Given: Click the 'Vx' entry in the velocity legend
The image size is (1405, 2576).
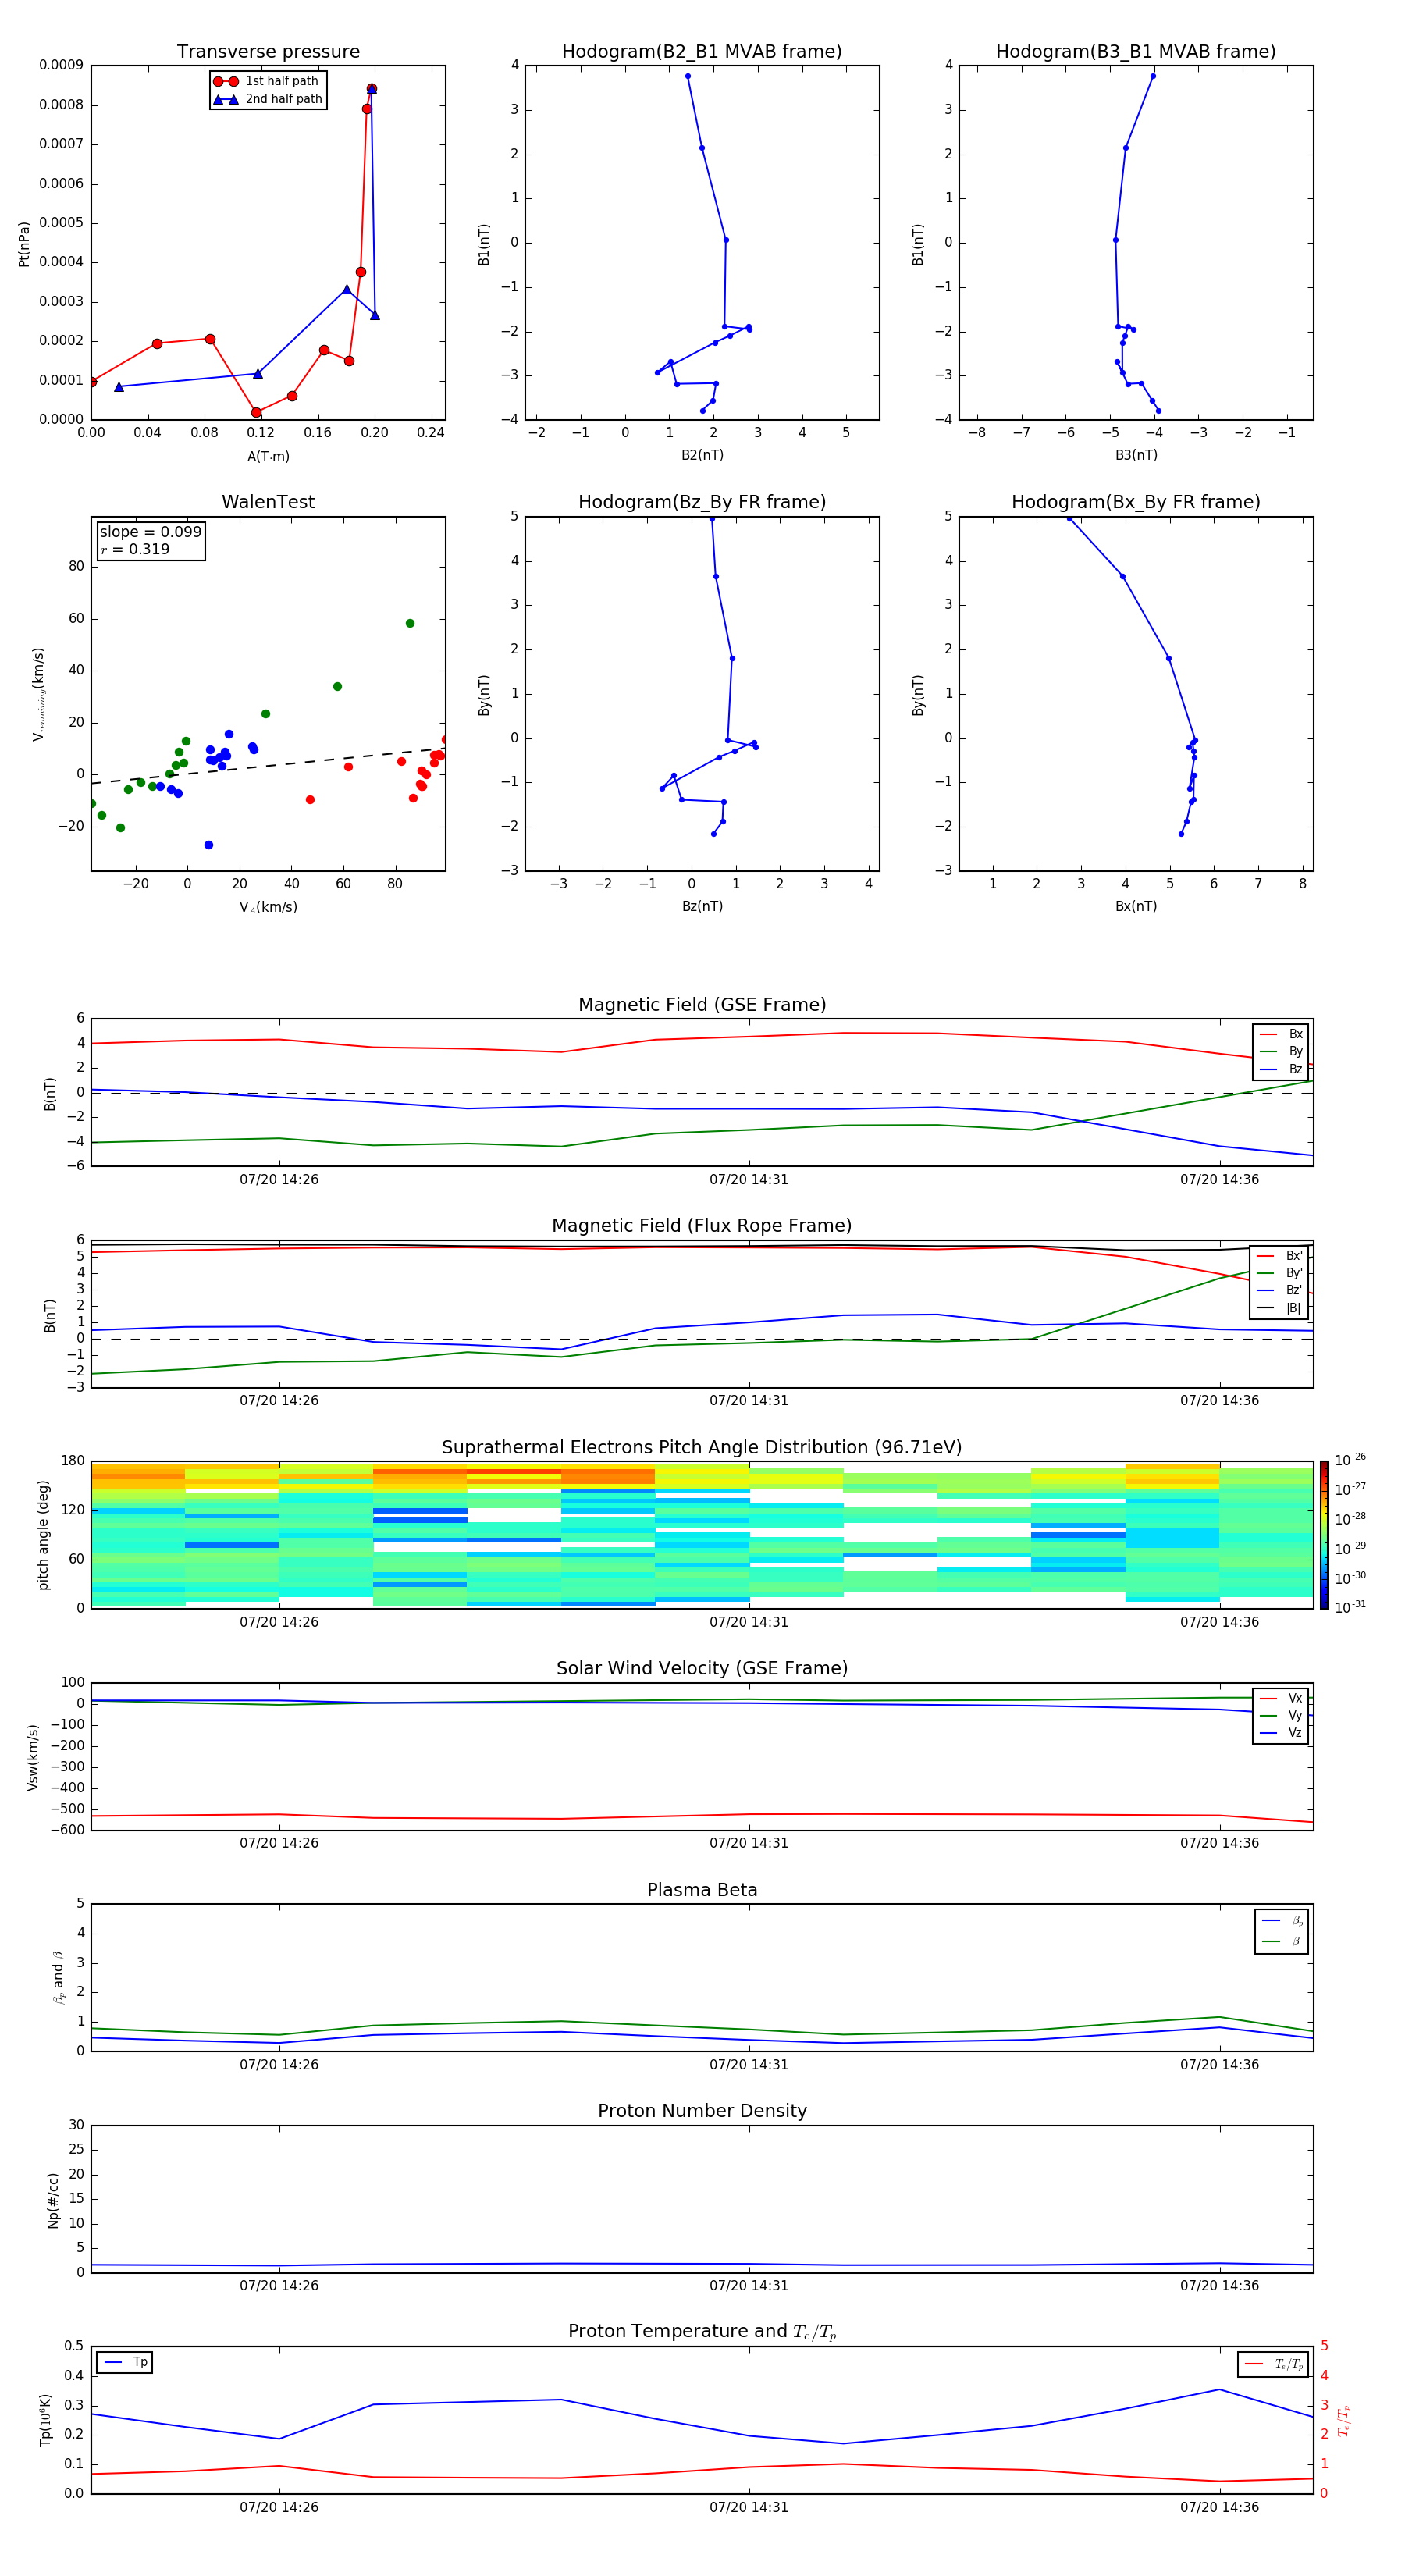Looking at the screenshot, I should pyautogui.click(x=1282, y=1698).
